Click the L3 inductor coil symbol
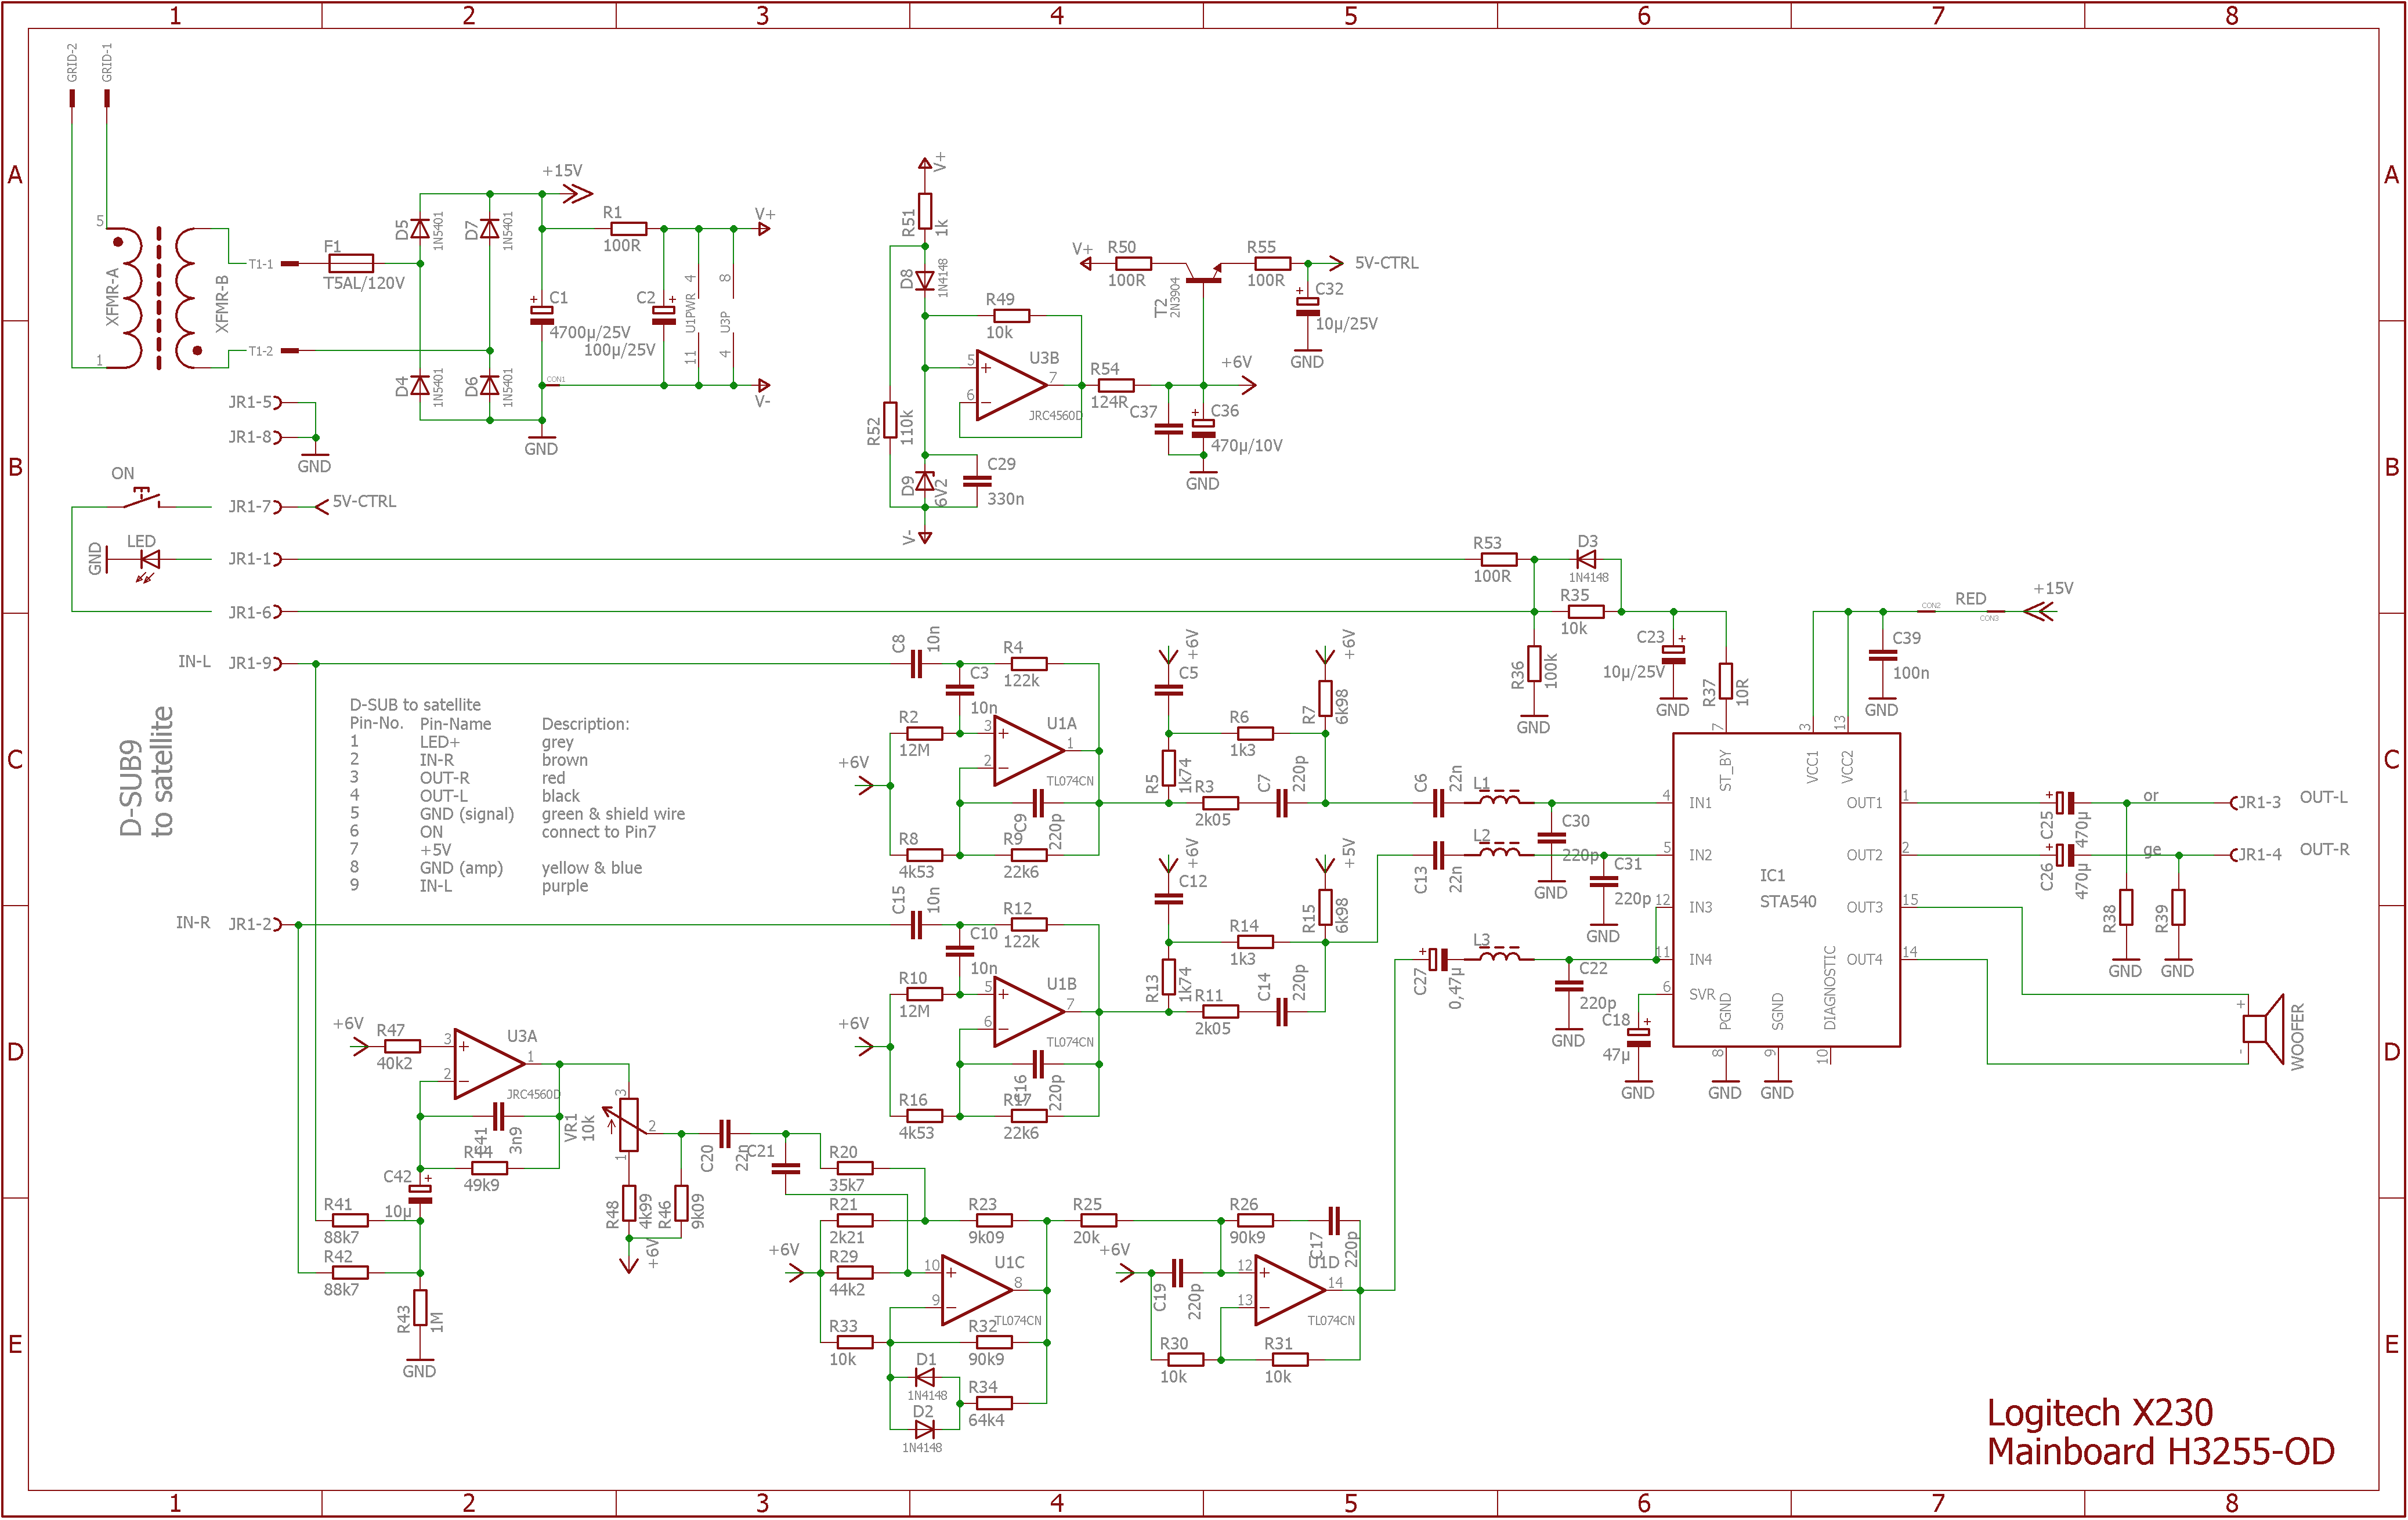Image resolution: width=2408 pixels, height=1520 pixels. click(1499, 956)
